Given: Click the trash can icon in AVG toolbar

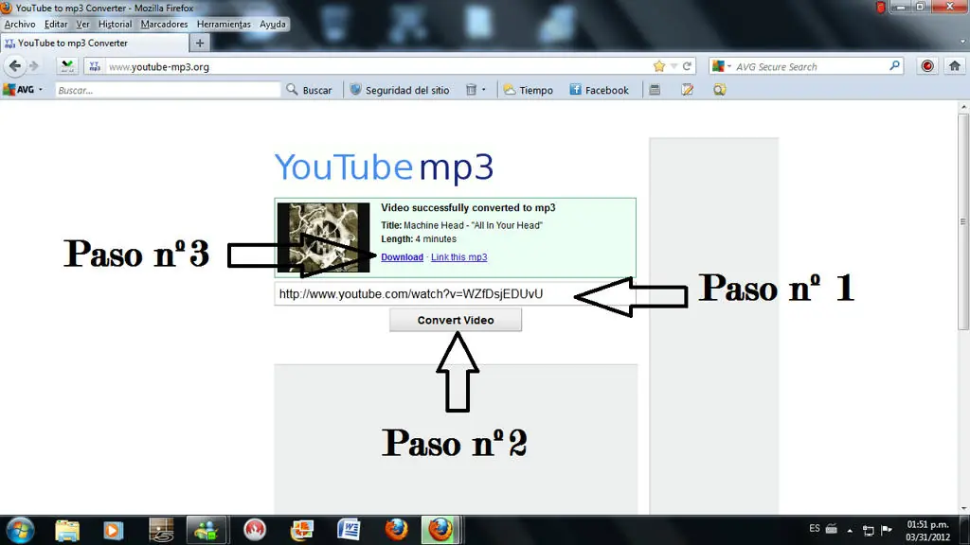Looking at the screenshot, I should [x=471, y=90].
